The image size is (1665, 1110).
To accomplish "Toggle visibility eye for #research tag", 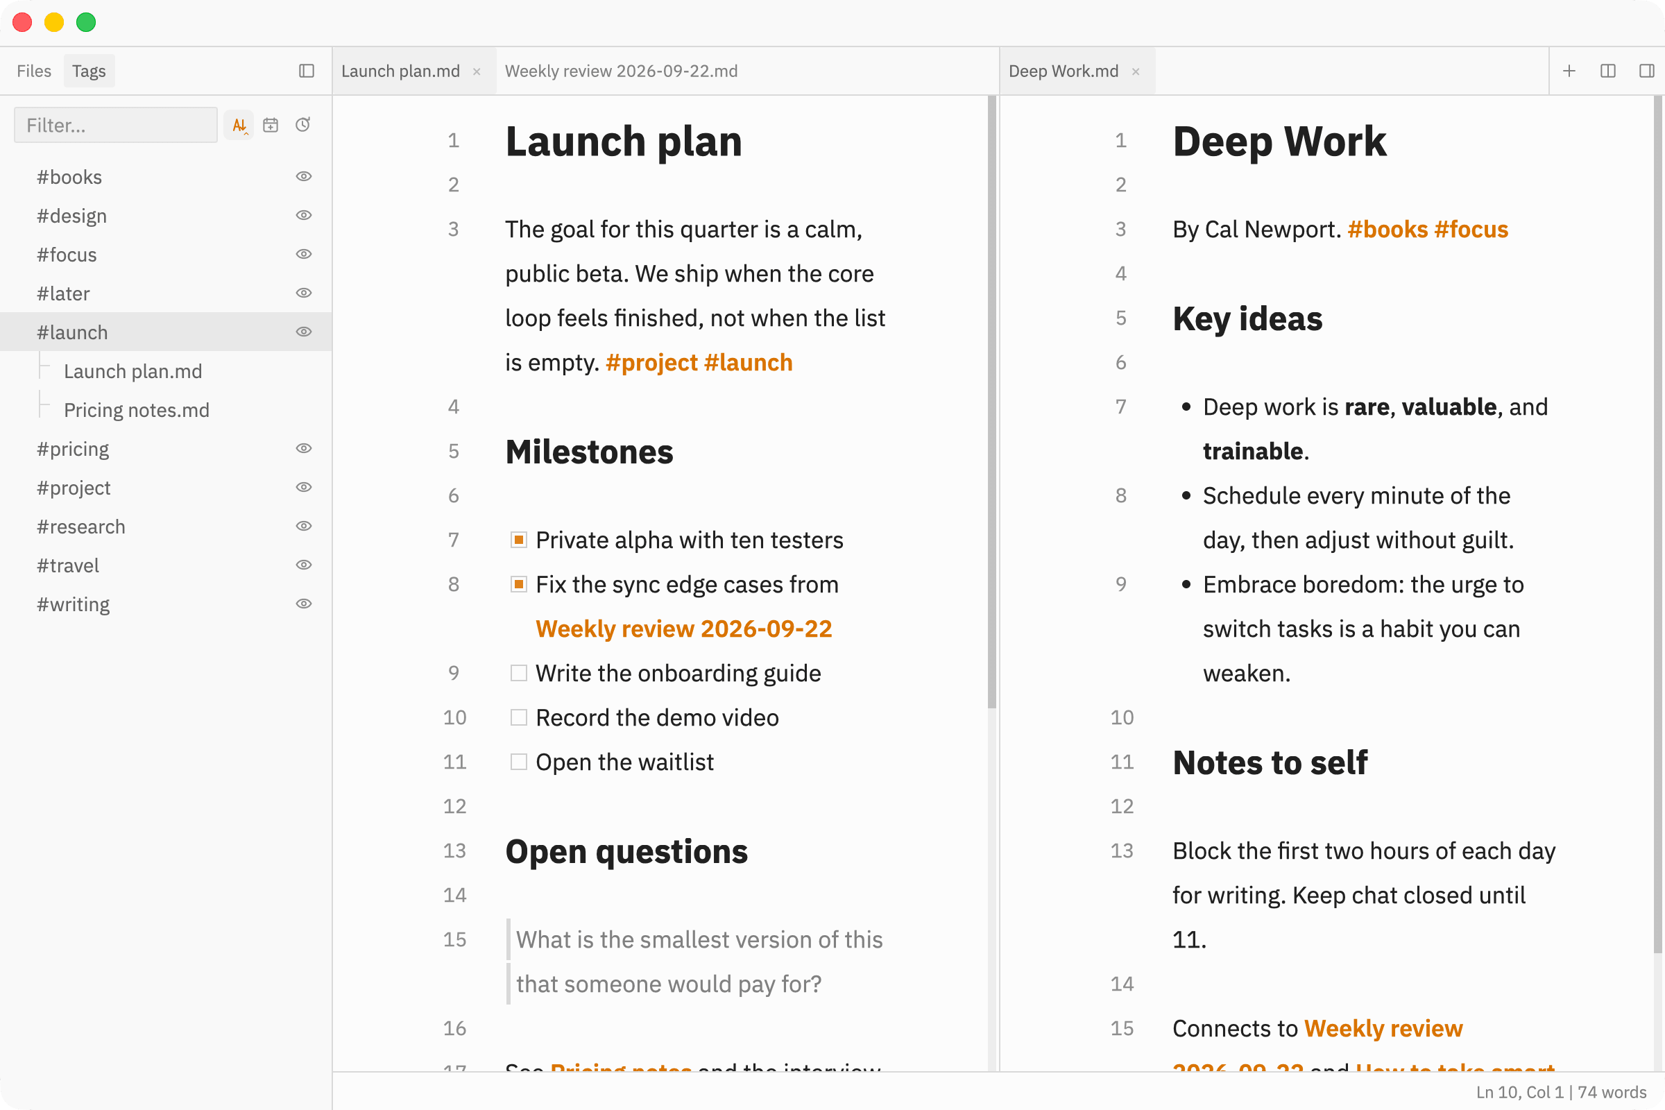I will tap(304, 527).
